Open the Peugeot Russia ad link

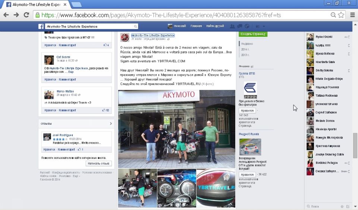[249, 134]
